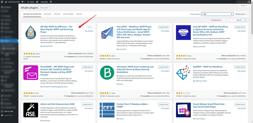
Task: Open the Palabra clave search type dropdown
Action: pyautogui.click(x=241, y=14)
